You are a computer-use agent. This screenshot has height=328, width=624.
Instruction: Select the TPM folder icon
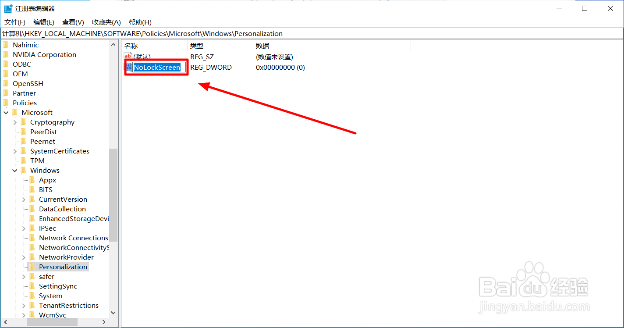(x=24, y=160)
